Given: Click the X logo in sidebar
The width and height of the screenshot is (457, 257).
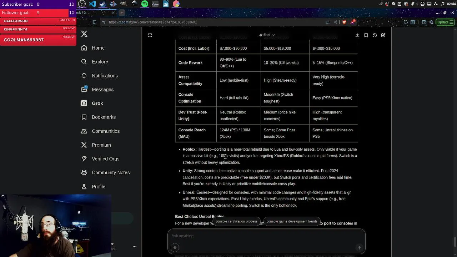Looking at the screenshot, I should [x=84, y=34].
